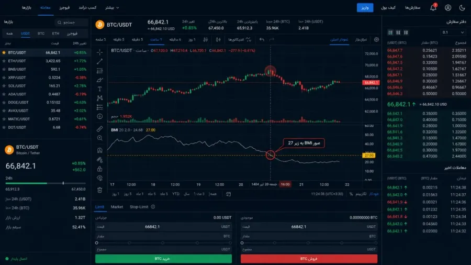The width and height of the screenshot is (471, 265).
Task: Click the buy amount percentage slider
Action: click(x=163, y=243)
